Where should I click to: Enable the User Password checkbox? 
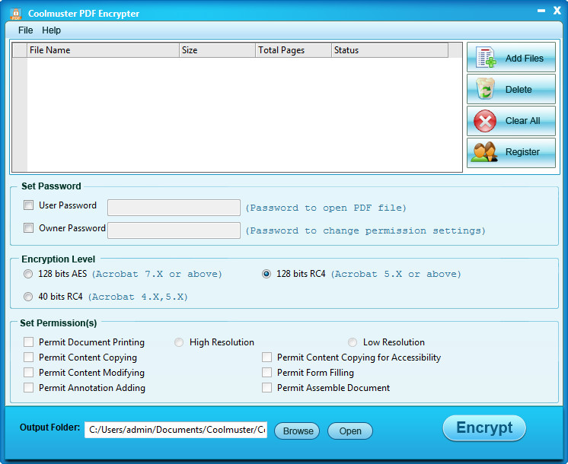pos(28,205)
